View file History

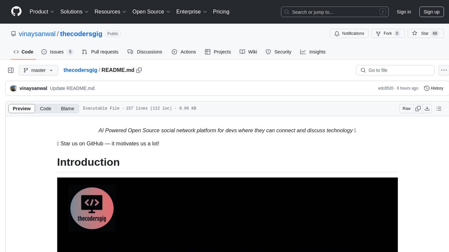pos(433,88)
